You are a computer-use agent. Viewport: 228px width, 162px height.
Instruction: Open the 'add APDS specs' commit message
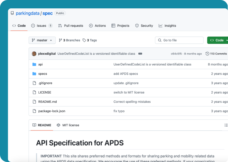126,74
